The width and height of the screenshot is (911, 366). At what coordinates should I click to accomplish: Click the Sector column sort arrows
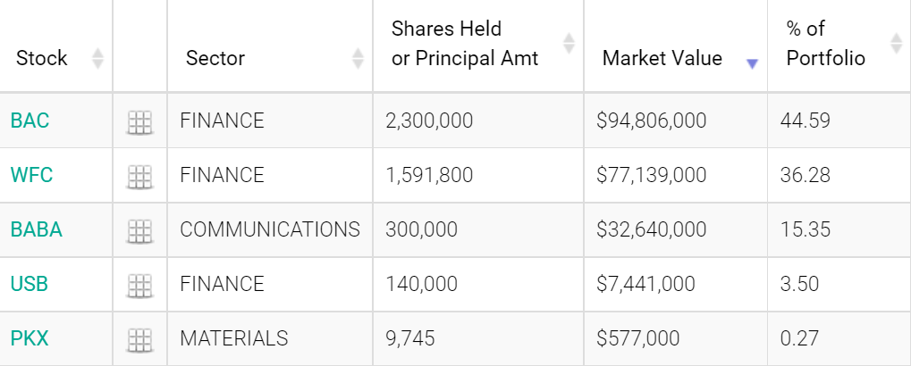[x=358, y=58]
